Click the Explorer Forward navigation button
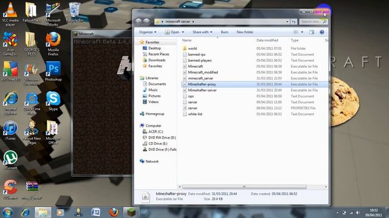Screen dimensions: 389x218 click(146, 22)
